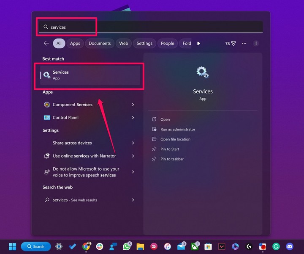
Task: Open the red splat app icon in taskbar
Action: tap(263, 247)
